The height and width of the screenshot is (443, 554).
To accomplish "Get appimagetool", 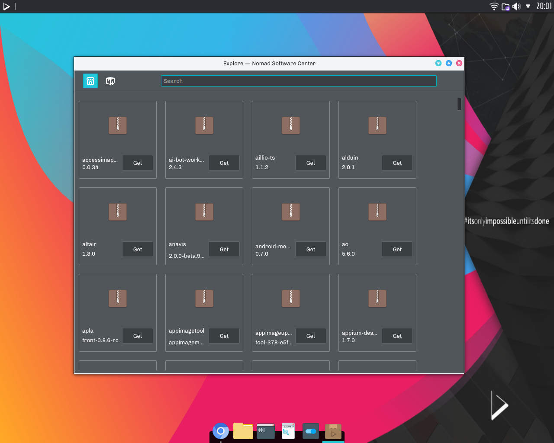I will pos(224,336).
